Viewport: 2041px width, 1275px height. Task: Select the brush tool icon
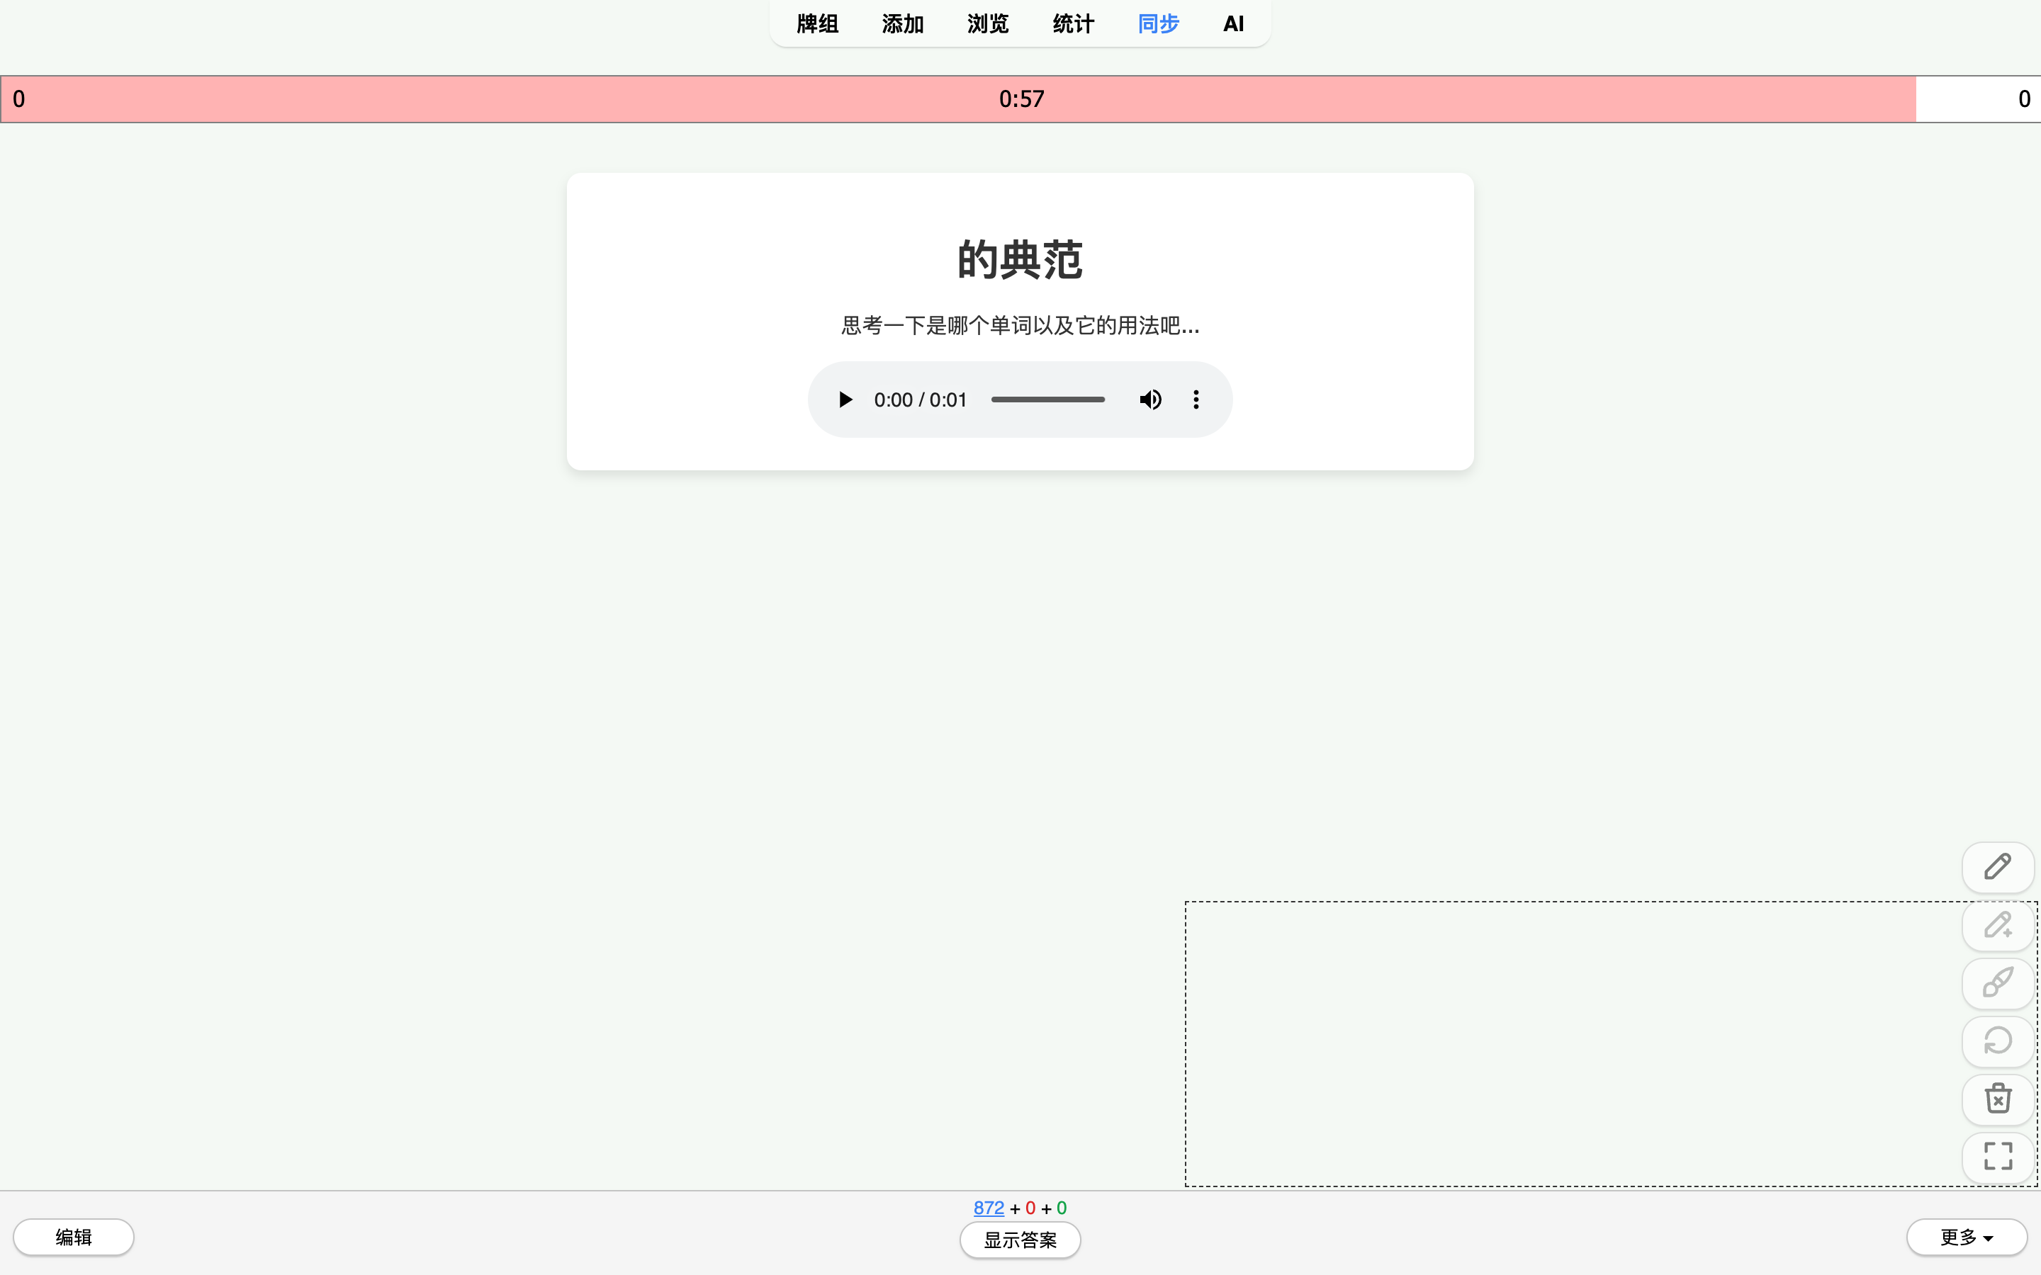1998,983
